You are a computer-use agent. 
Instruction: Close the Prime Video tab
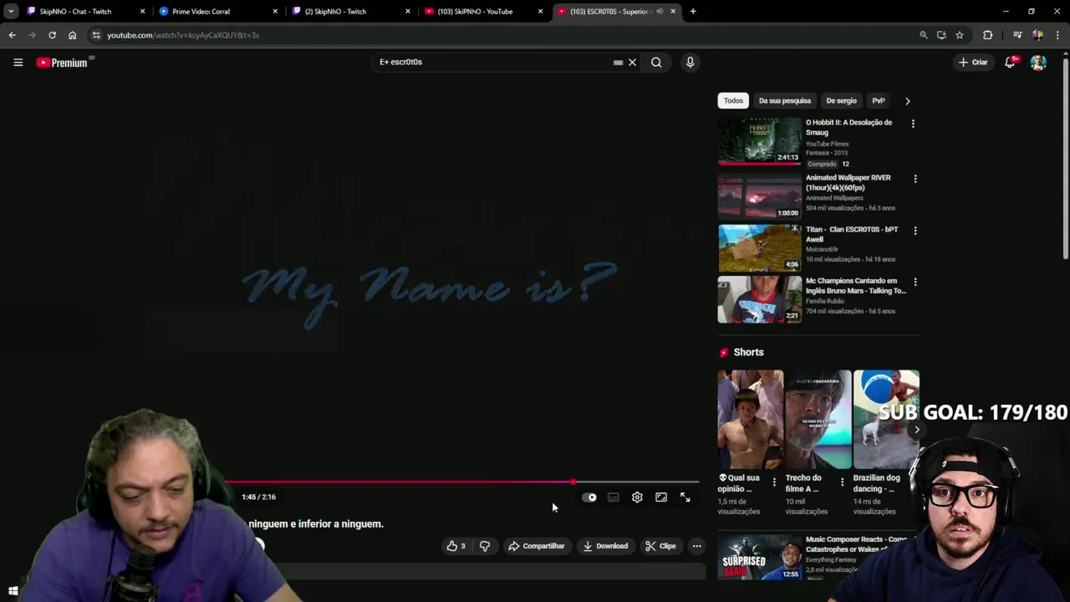(275, 12)
